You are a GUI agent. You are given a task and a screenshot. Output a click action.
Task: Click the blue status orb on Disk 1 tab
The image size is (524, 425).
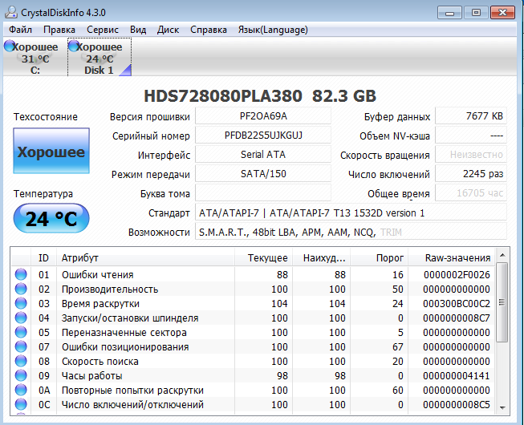[74, 46]
